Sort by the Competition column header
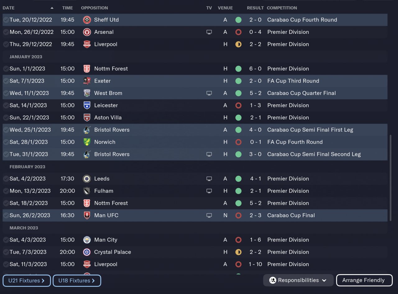This screenshot has height=294, width=398. [282, 8]
